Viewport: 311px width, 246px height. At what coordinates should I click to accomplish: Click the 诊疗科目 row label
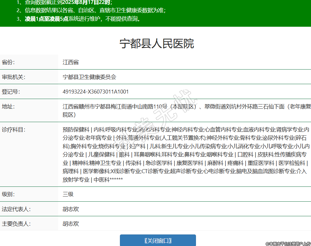click(13, 129)
